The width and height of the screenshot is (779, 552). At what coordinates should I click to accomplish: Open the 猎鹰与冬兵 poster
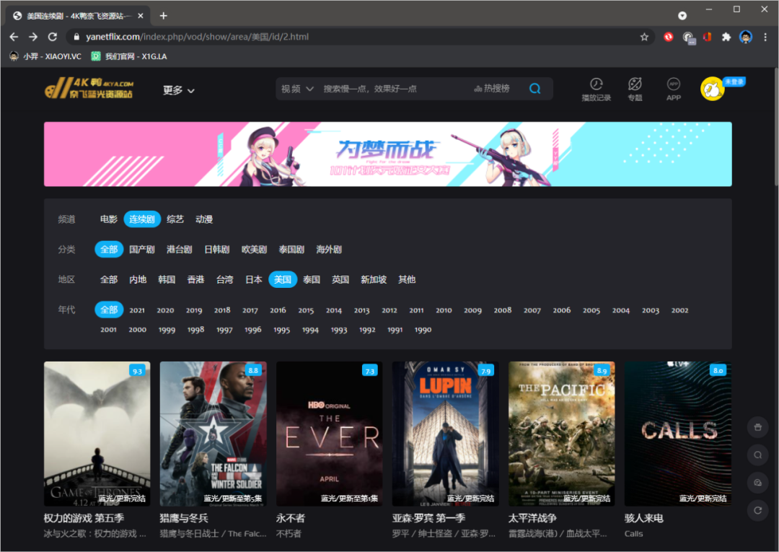[x=213, y=434]
